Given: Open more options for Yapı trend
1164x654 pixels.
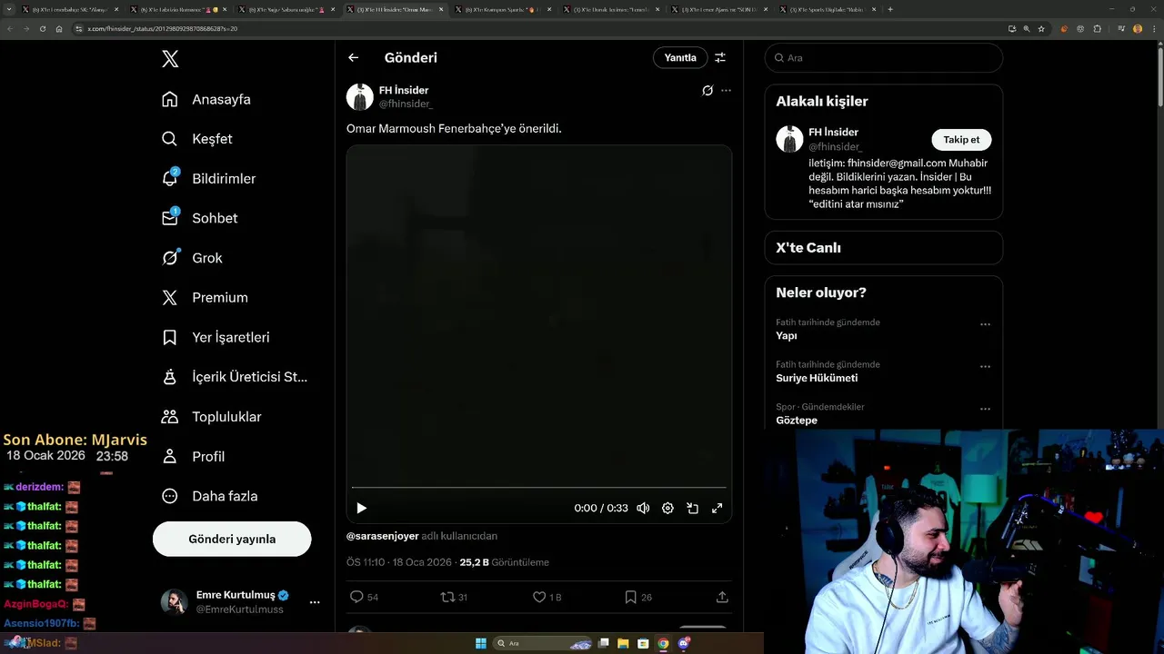Looking at the screenshot, I should pyautogui.click(x=985, y=324).
